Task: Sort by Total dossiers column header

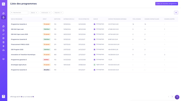Action: pyautogui.click(x=136, y=19)
